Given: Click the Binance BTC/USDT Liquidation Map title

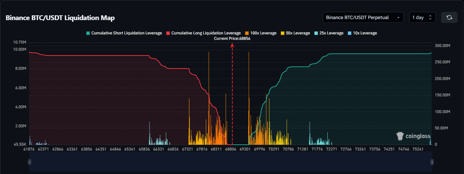Looking at the screenshot, I should point(60,18).
